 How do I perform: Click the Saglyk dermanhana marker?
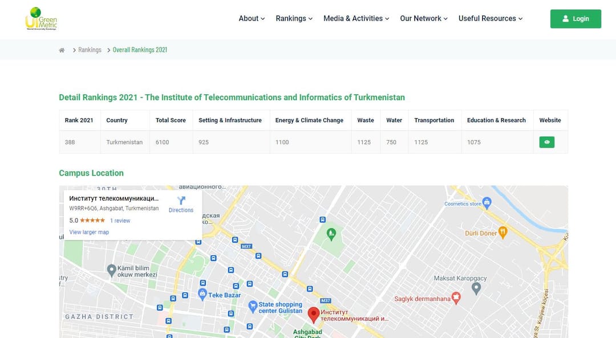click(455, 298)
